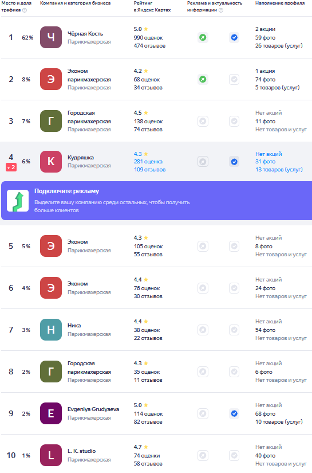Click the blue verified badge for Чёрная Кость
The width and height of the screenshot is (312, 473).
click(234, 37)
